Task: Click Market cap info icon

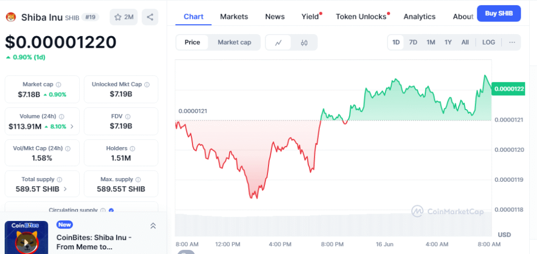Action: (59, 84)
